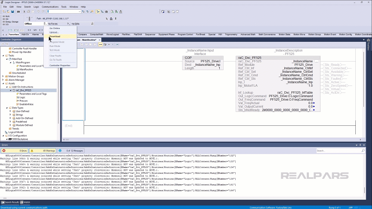Click the Cut scissors icon

click(x=24, y=11)
